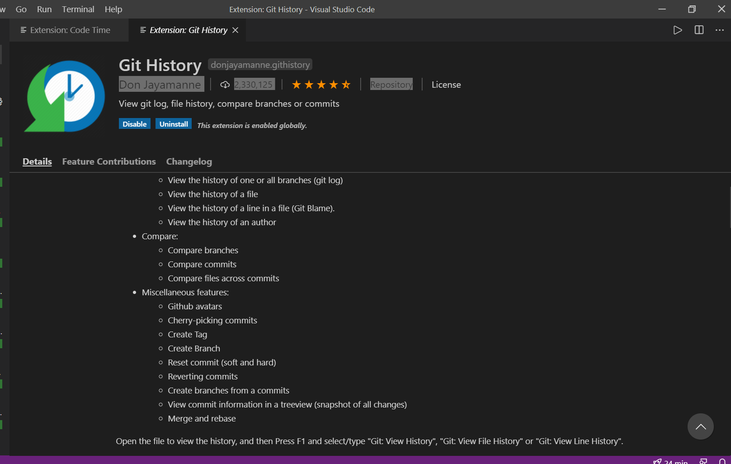This screenshot has width=731, height=464.
Task: Click the 'Open the file to view the history' paragraph
Action: click(369, 441)
